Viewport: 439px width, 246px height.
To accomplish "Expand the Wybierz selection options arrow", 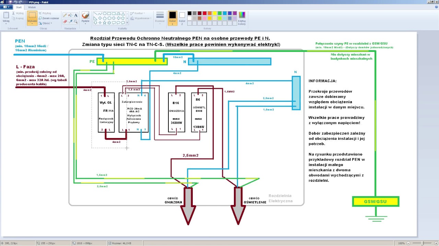I will (32, 23).
